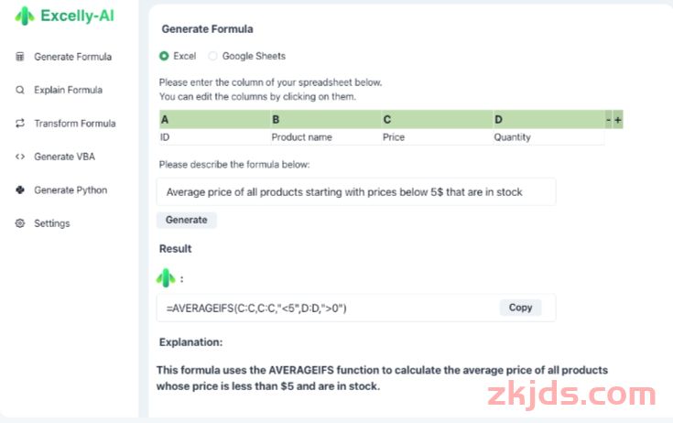Click the Explain Formula magnifier icon

pos(20,90)
